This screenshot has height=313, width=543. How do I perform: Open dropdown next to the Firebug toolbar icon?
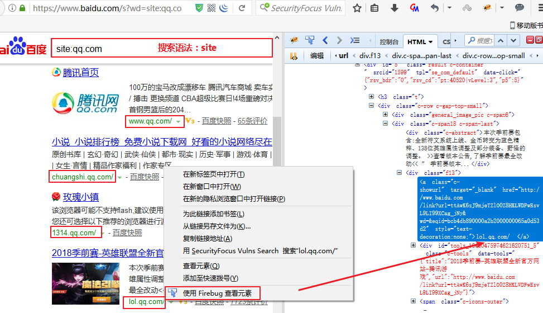502,7
